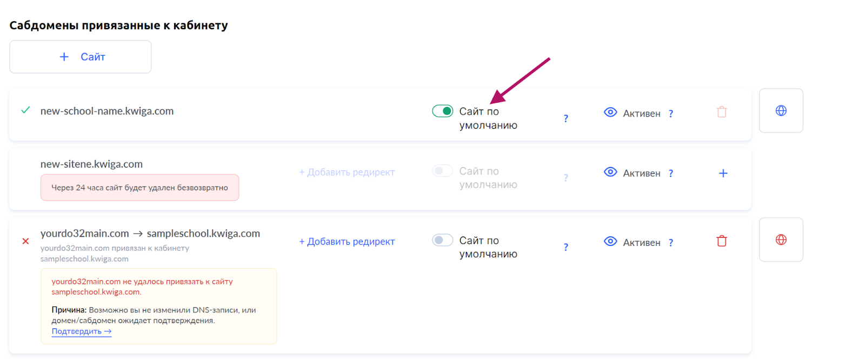
Task: Click blue plus restore icon in new-sitene row
Action: point(723,173)
